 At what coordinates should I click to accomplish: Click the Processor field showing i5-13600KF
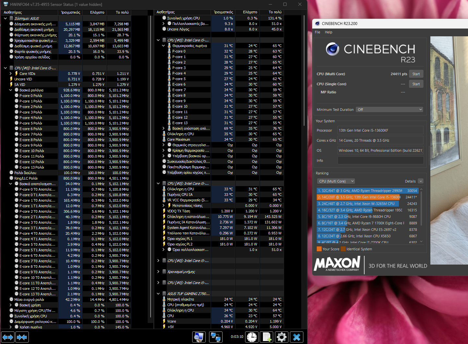pos(380,130)
